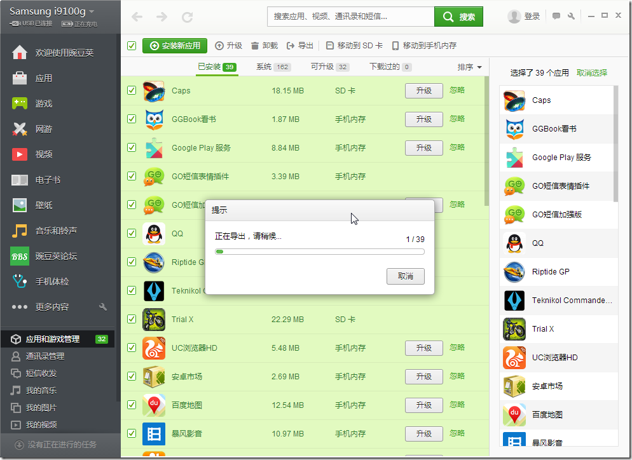Focus the search input field
The width and height of the screenshot is (632, 460).
pos(351,17)
